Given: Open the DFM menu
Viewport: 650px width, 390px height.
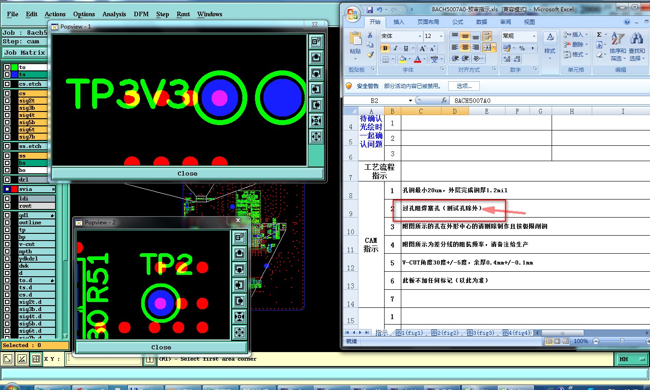Looking at the screenshot, I should (x=141, y=14).
